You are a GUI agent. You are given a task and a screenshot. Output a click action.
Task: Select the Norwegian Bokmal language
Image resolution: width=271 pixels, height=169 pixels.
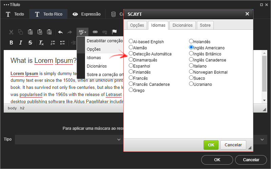coord(191,72)
